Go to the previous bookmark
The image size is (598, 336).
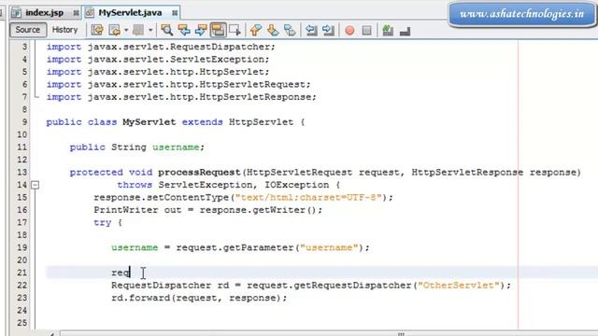pos(255,30)
